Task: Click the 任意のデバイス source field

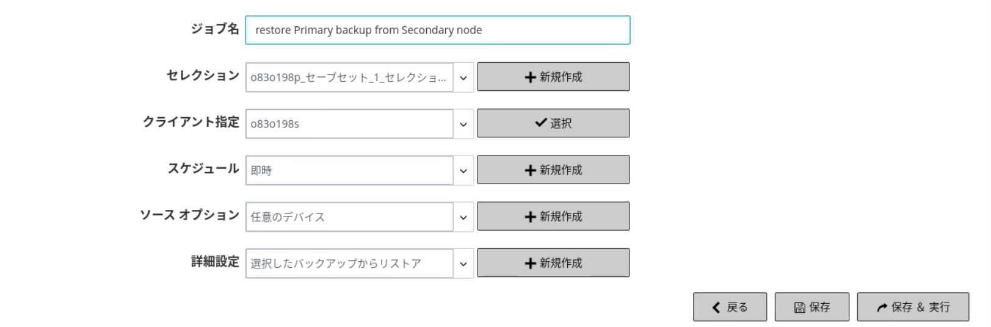Action: (349, 217)
